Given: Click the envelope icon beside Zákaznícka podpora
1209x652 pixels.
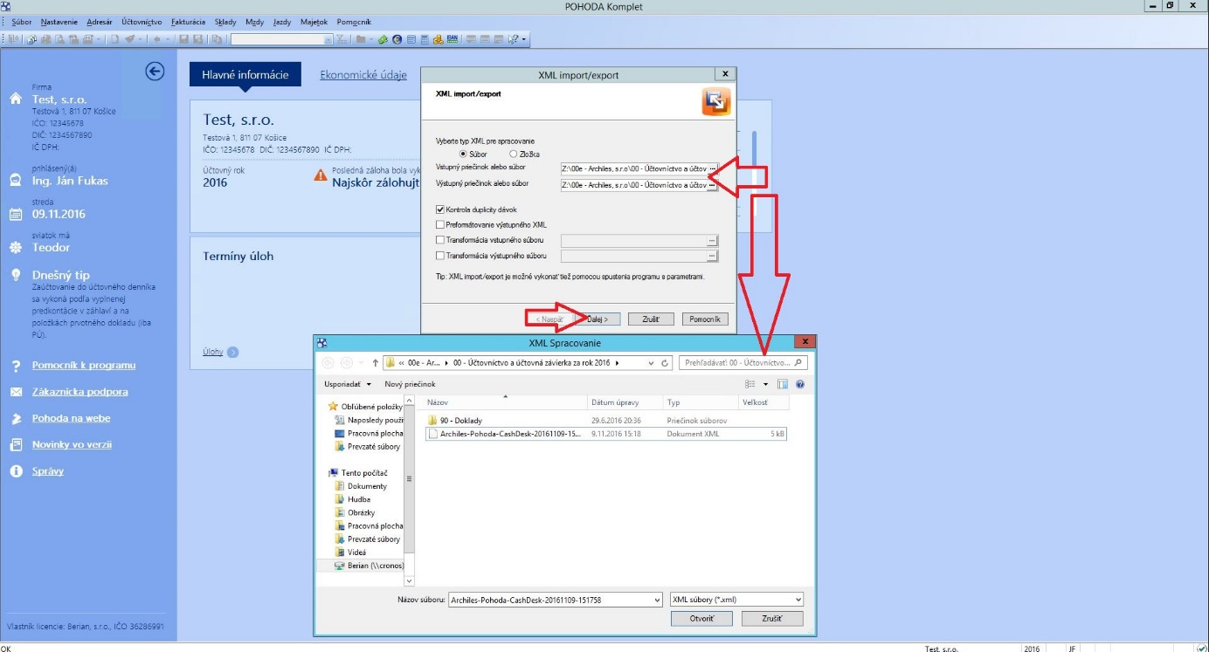Looking at the screenshot, I should click(x=15, y=392).
